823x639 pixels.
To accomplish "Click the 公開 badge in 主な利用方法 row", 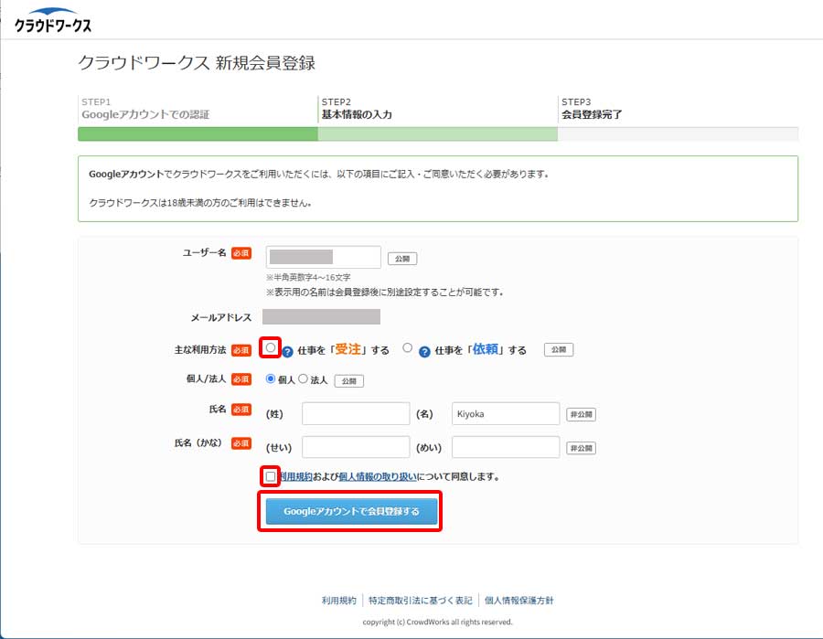I will point(558,350).
